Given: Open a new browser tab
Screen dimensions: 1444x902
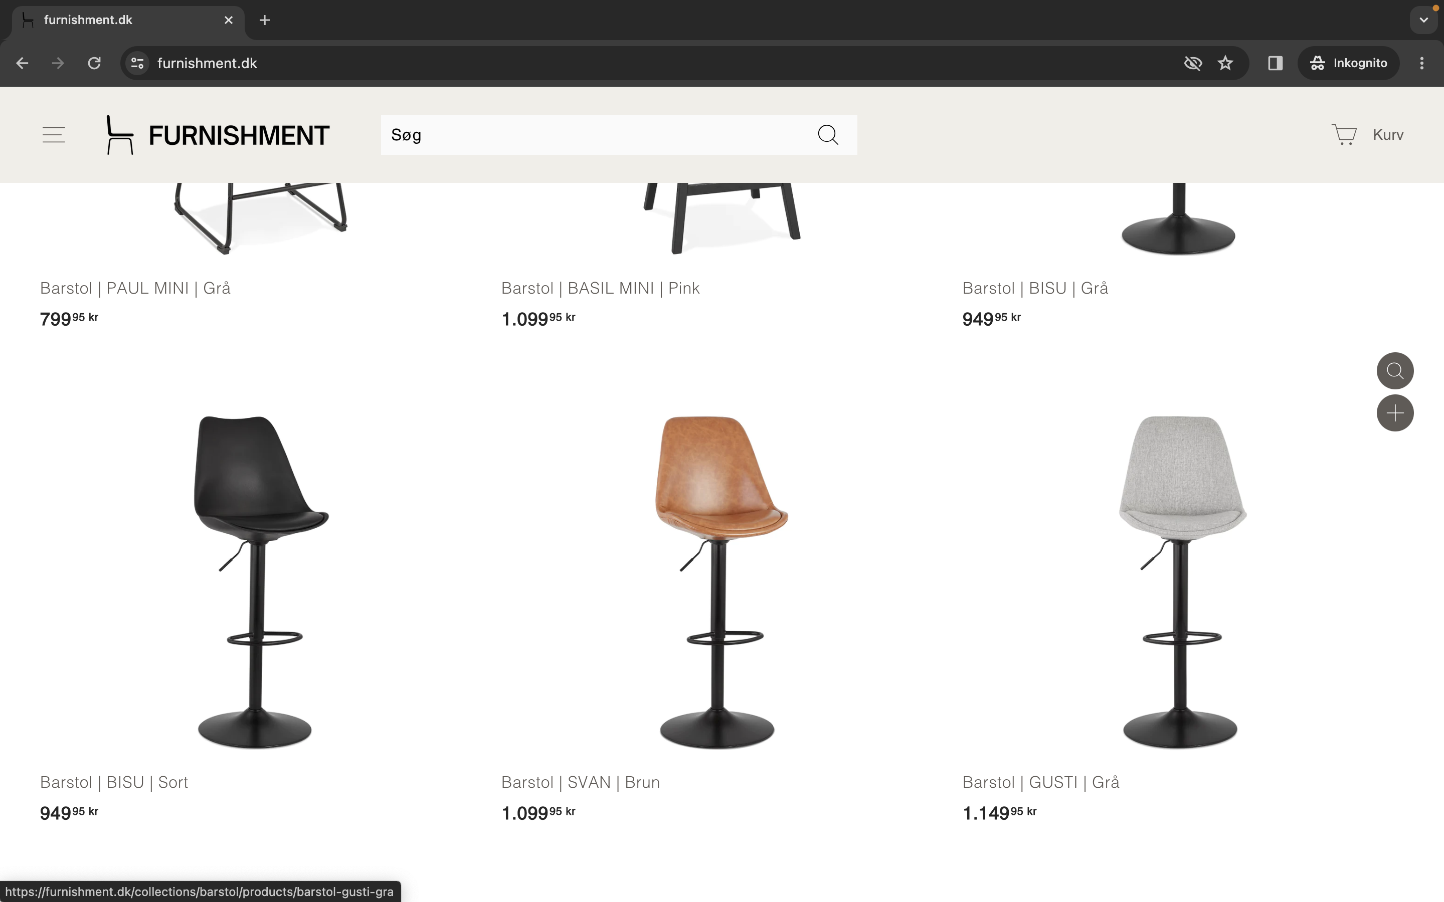Looking at the screenshot, I should 265,20.
